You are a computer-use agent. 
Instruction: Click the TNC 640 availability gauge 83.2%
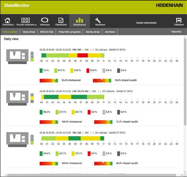[49, 81]
